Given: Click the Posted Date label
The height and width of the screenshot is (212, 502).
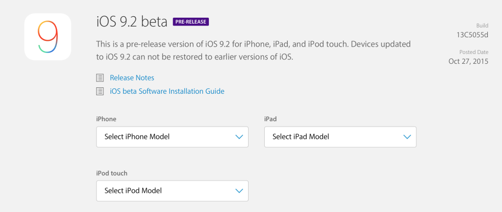Looking at the screenshot, I should [x=474, y=52].
